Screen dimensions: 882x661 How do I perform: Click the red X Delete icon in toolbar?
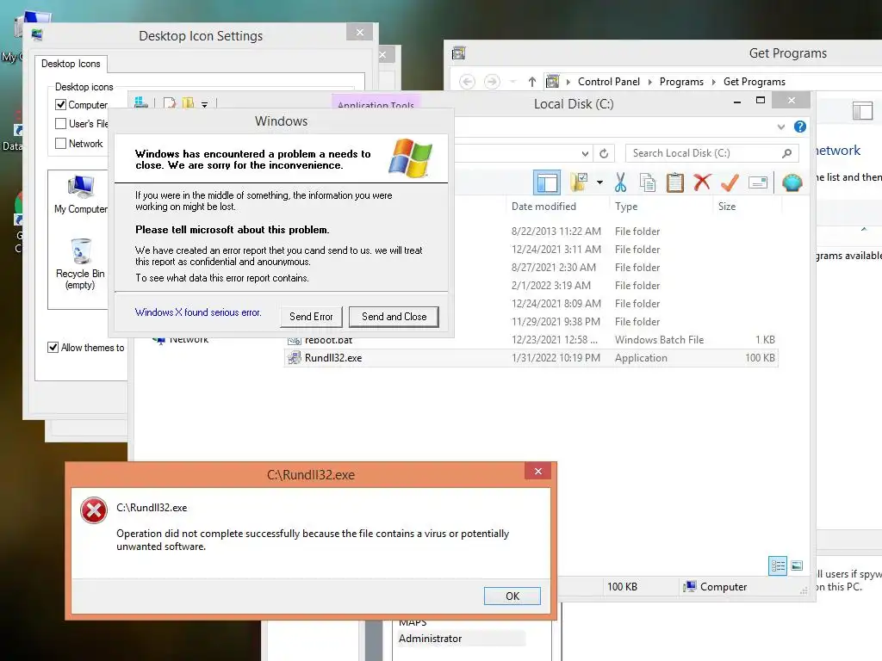click(702, 182)
